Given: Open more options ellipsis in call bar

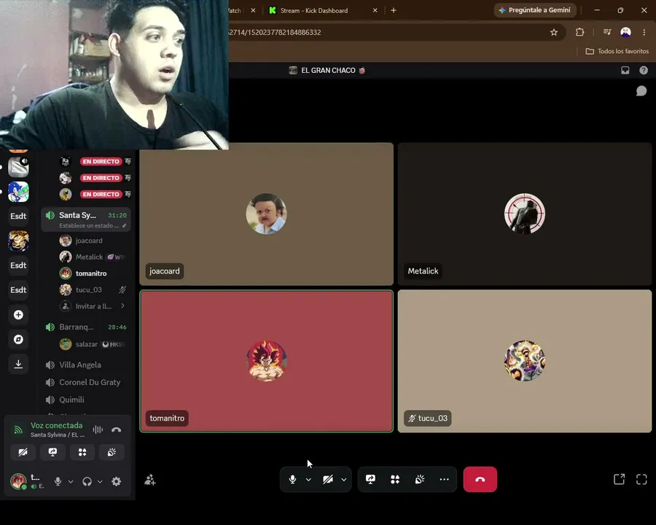Looking at the screenshot, I should click(445, 479).
